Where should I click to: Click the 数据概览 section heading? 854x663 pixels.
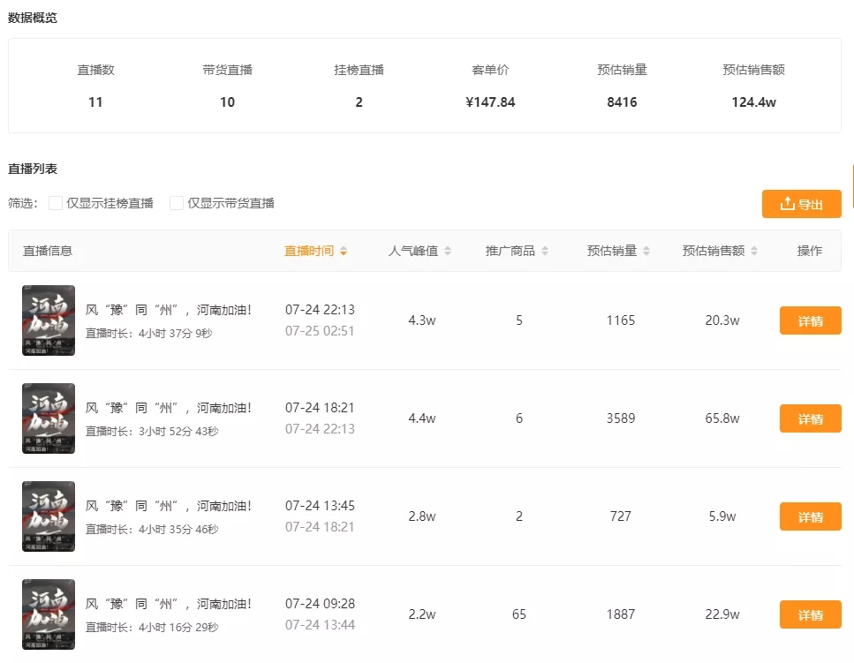click(32, 18)
